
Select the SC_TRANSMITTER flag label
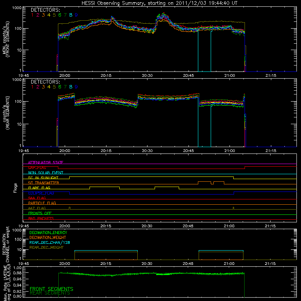43,182
